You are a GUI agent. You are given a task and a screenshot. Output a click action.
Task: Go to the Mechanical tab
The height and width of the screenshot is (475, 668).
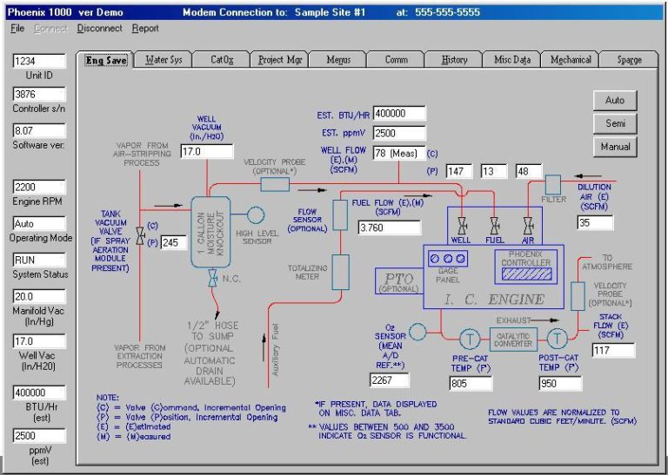(x=571, y=60)
